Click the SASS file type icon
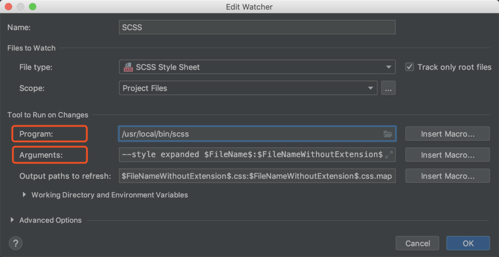This screenshot has width=499, height=257. coord(128,67)
